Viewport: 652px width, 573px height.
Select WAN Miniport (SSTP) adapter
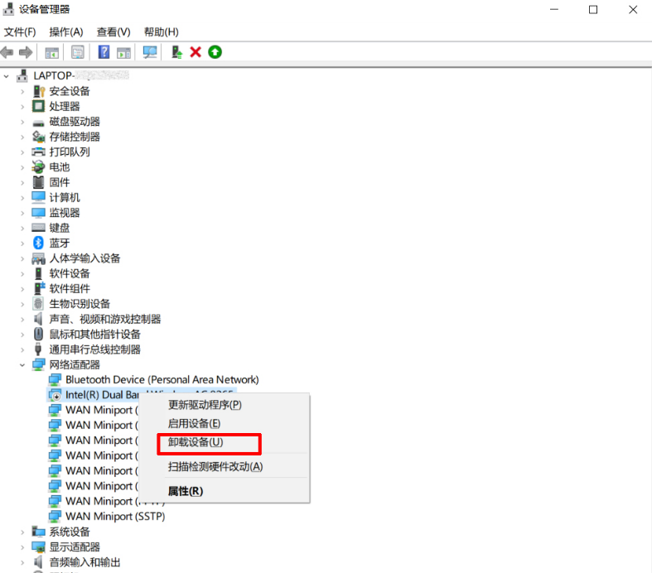[115, 516]
